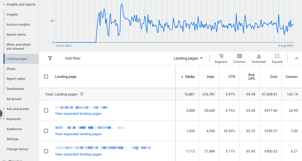Sort by the Avg. CPC column header
Screen dimensions: 302x161
pos(252,77)
